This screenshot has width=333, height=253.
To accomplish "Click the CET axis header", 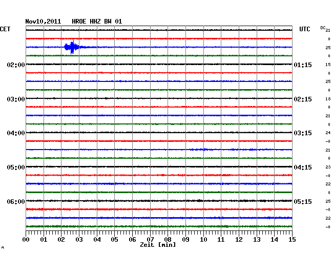I will [x=5, y=29].
